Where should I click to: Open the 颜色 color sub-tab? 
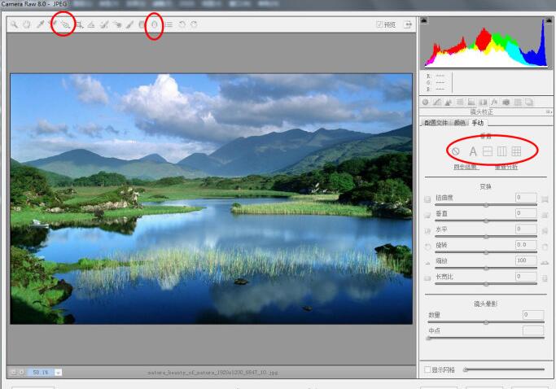460,123
